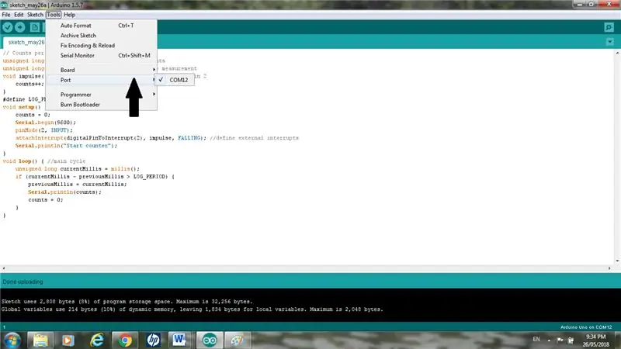Close the Tools menu via its header
Screen dimensions: 621x349
pos(54,15)
